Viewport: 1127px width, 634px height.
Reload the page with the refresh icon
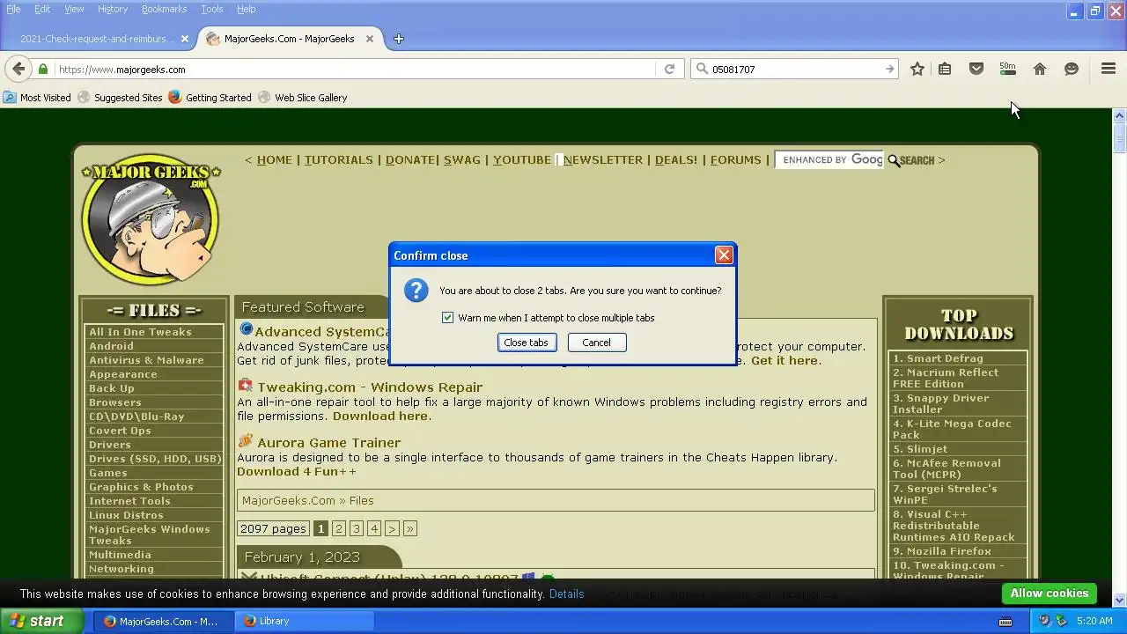tap(669, 69)
